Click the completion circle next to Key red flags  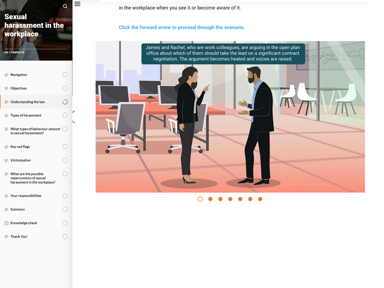(65, 147)
